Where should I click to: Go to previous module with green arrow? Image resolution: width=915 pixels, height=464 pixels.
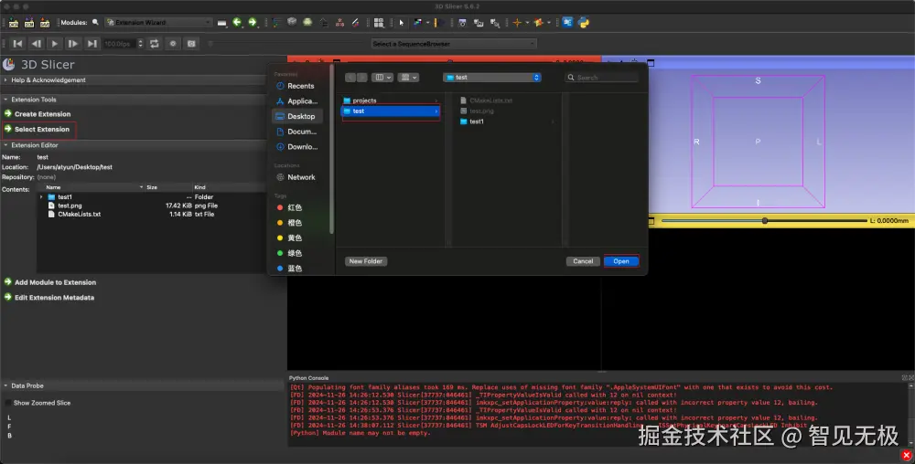pyautogui.click(x=238, y=22)
